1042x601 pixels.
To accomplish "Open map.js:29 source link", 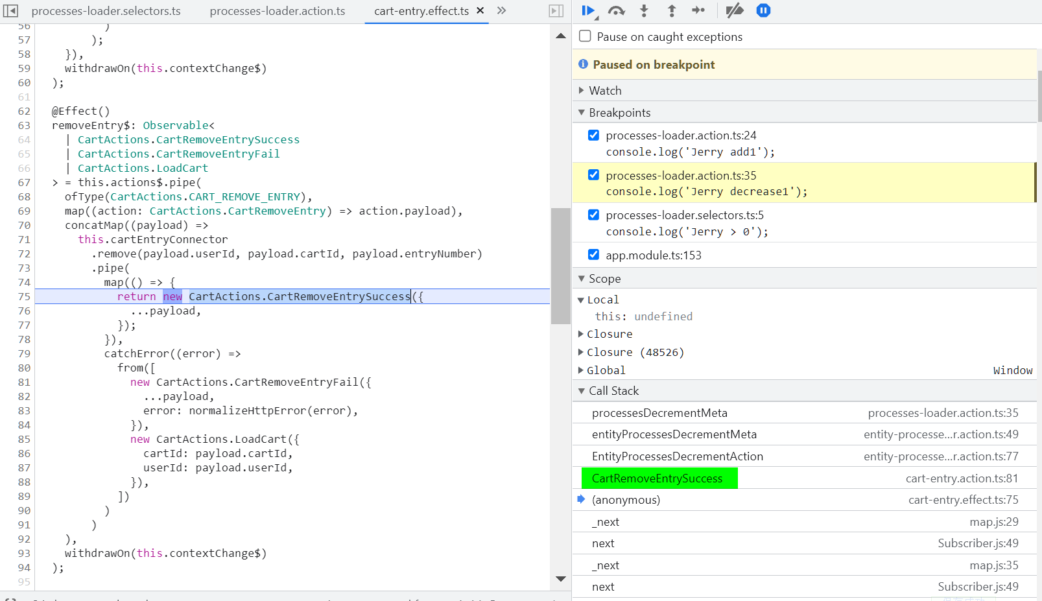I will point(994,522).
